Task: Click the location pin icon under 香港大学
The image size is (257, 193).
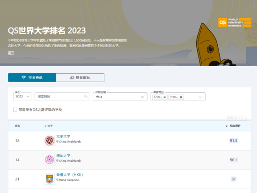Action: [x=58, y=180]
